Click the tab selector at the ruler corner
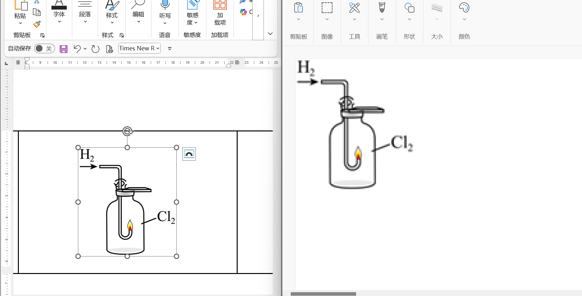This screenshot has width=582, height=296. click(6, 63)
